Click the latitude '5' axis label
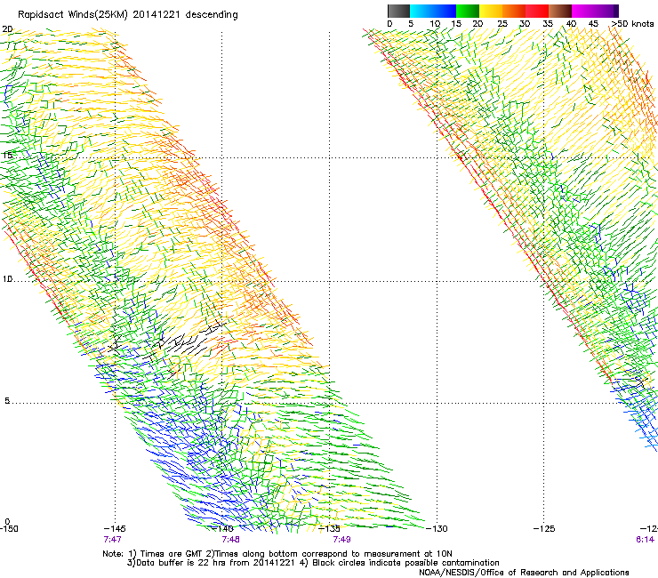Image resolution: width=658 pixels, height=578 pixels. click(x=7, y=401)
